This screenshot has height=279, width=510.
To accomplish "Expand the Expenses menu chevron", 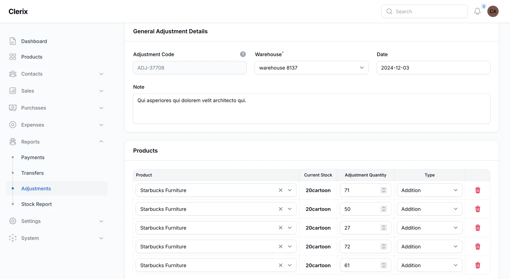I will (x=101, y=125).
